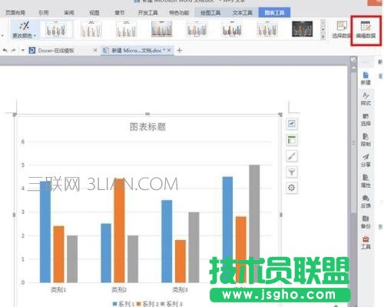384x307 pixels.
Task: Select the highlighted first chart style thumbnail
Action: click(56, 29)
